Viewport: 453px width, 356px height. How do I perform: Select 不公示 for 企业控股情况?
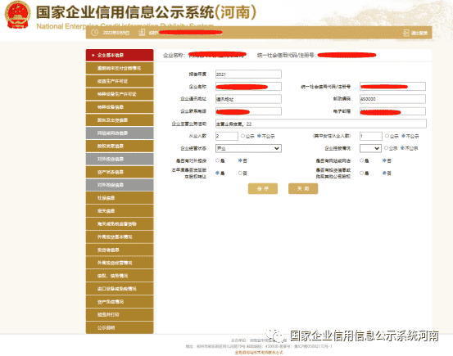tap(402, 148)
